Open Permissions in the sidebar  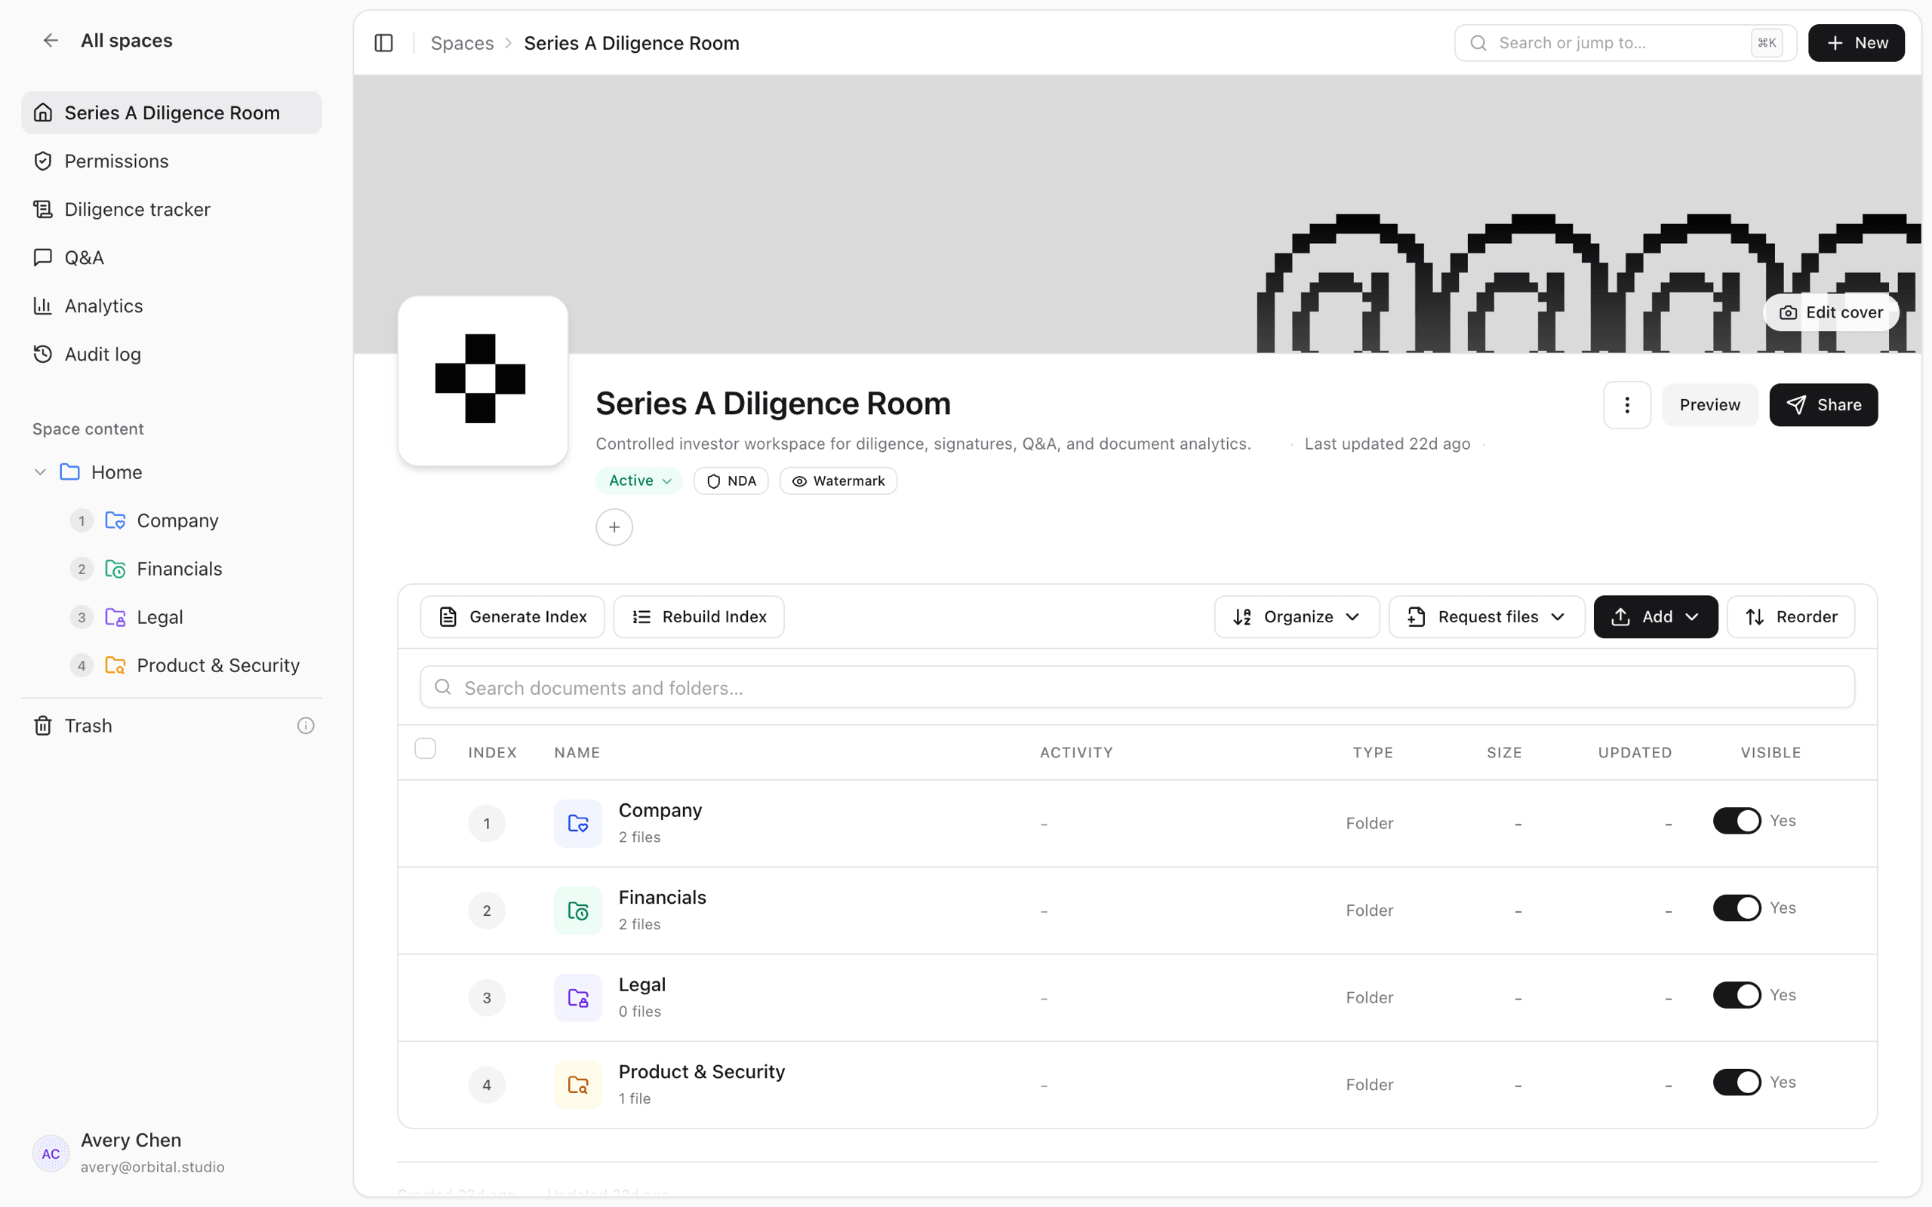(171, 161)
